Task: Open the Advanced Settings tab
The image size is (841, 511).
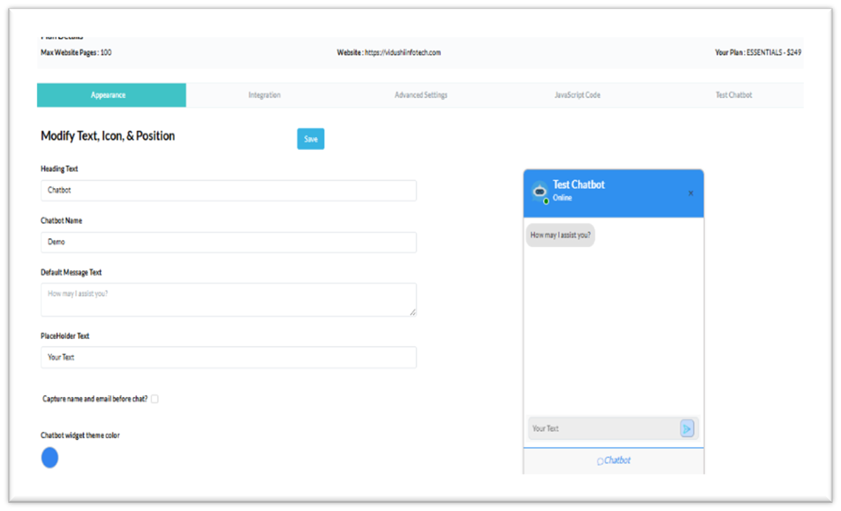Action: tap(421, 95)
